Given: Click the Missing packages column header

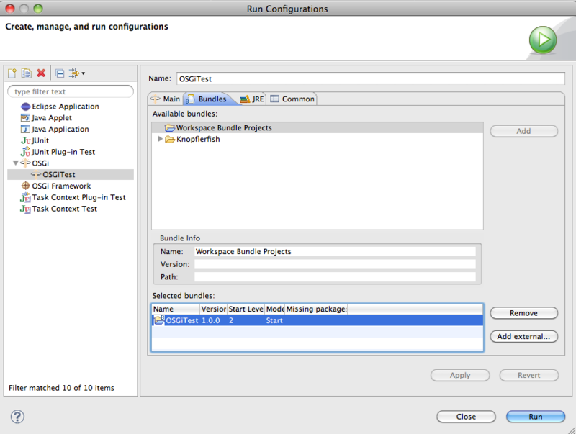Looking at the screenshot, I should [316, 309].
